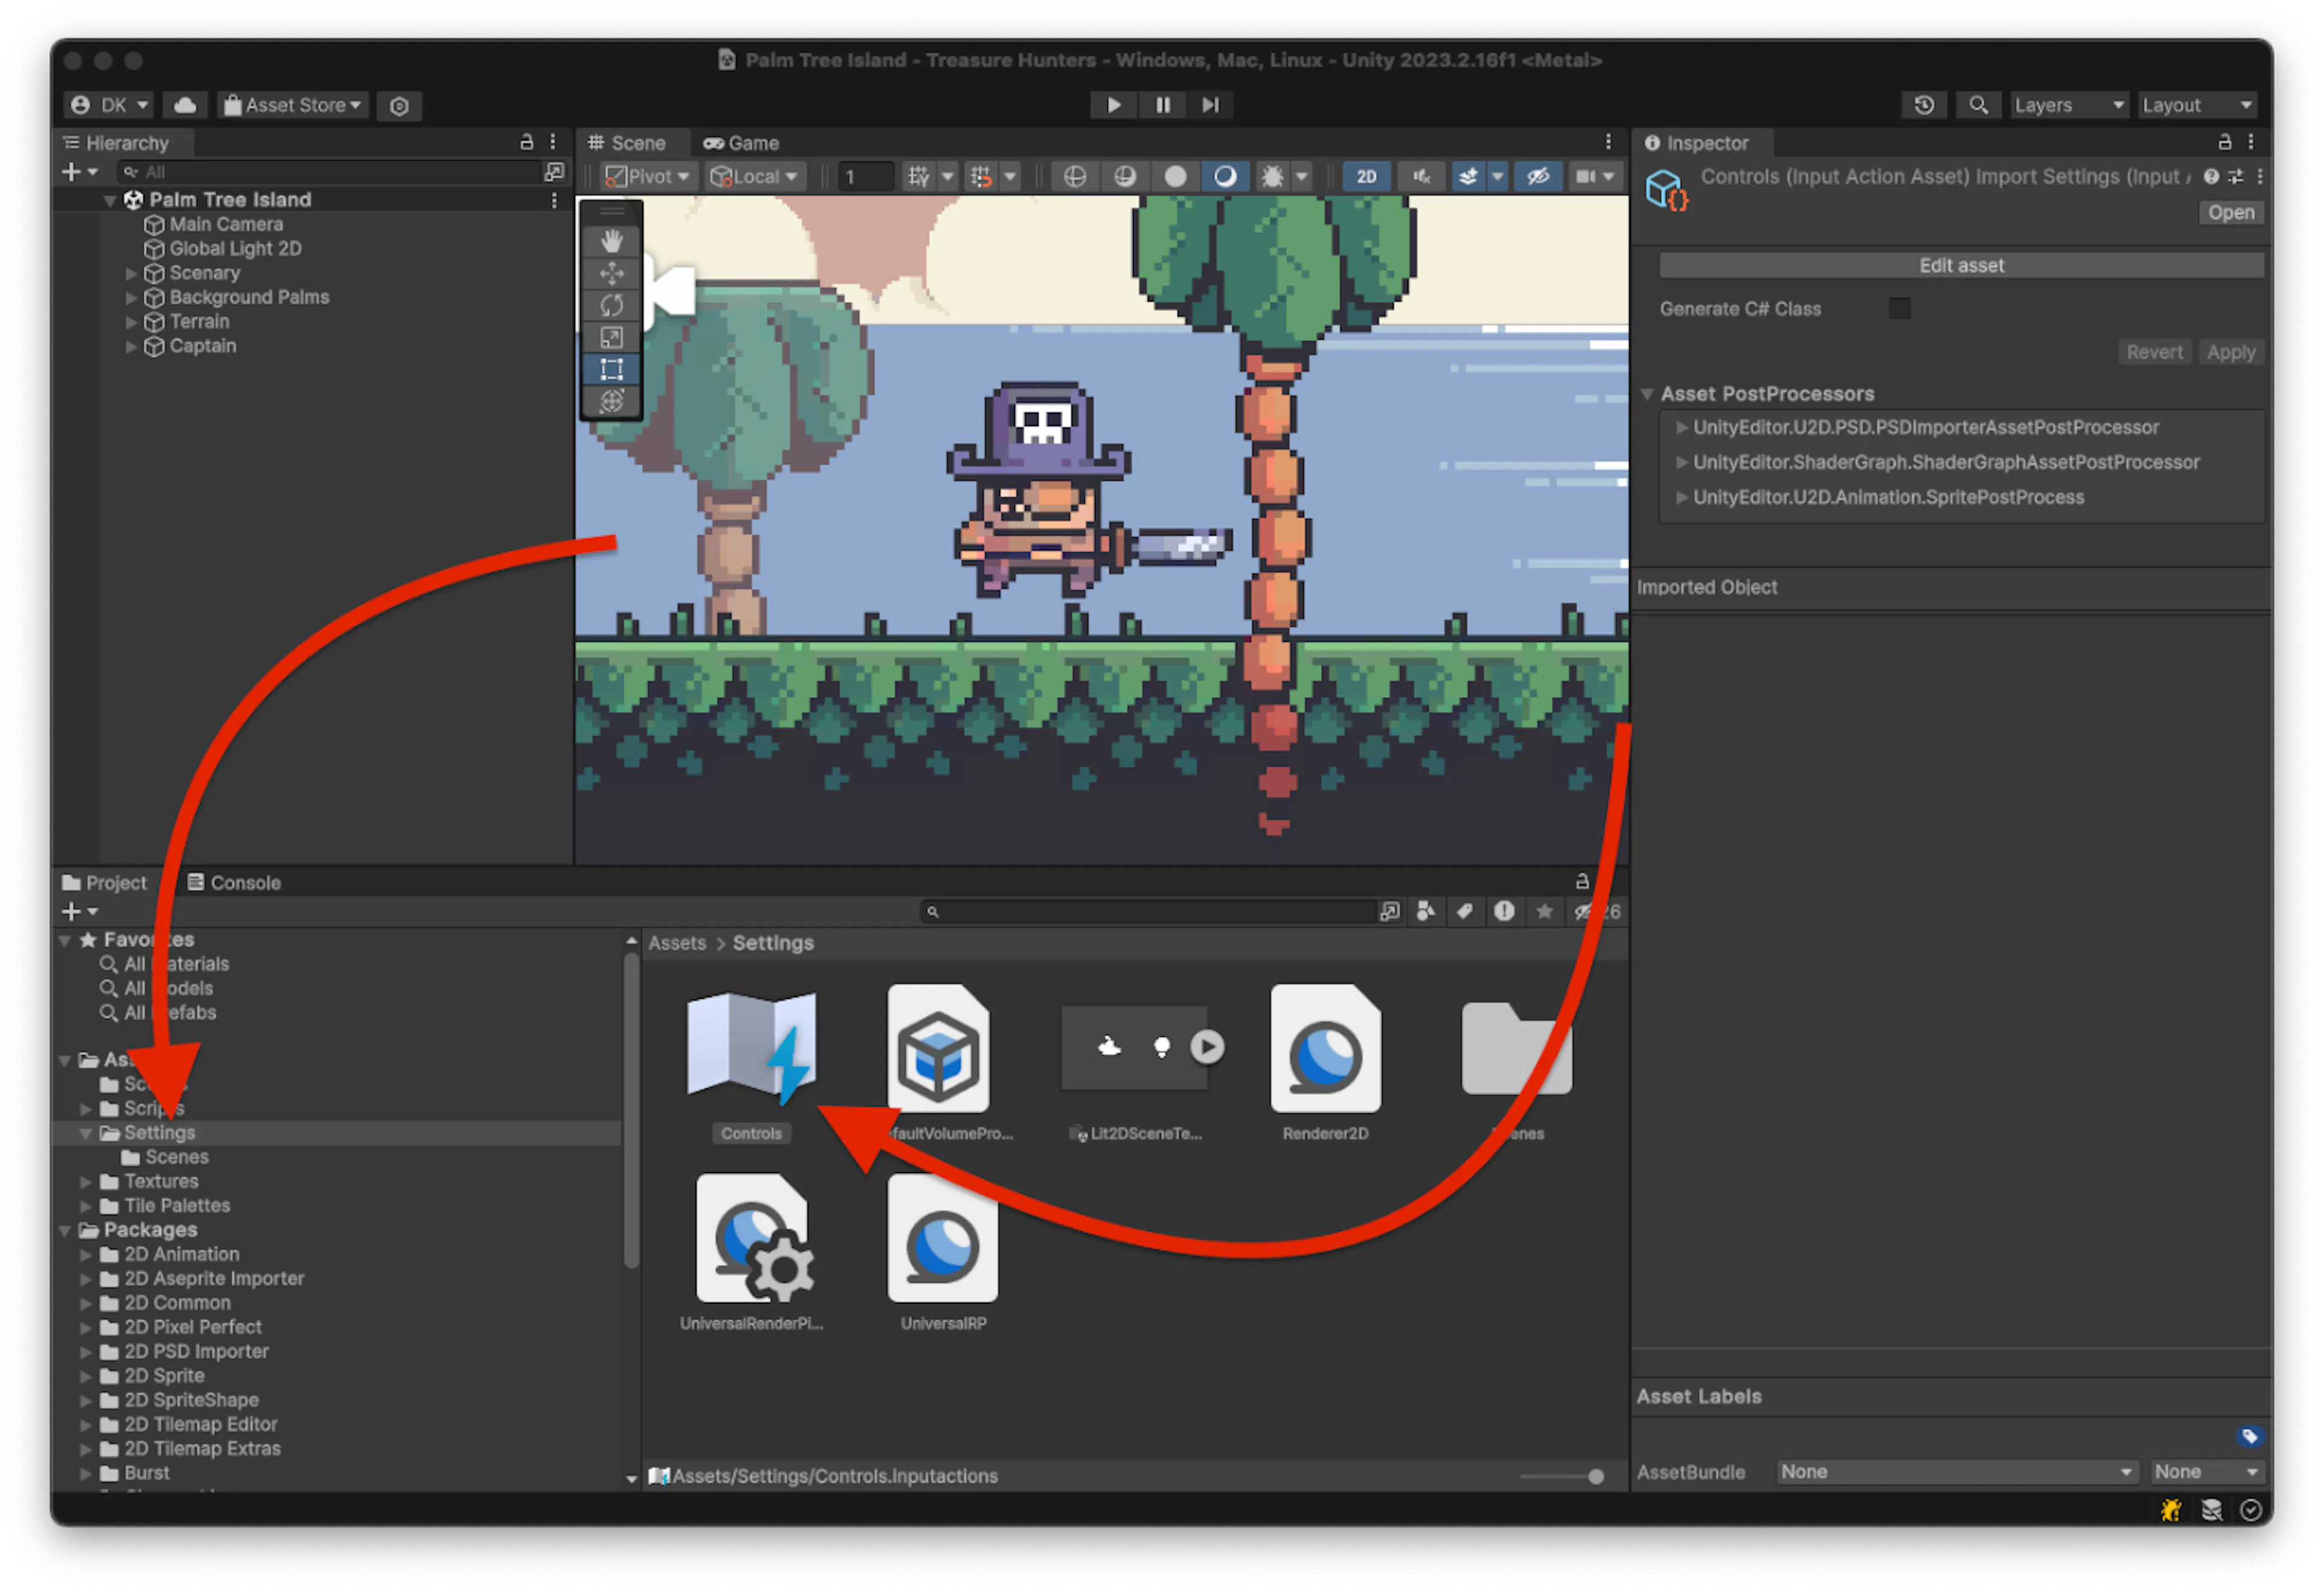Click the favorites star icon in Project
The image size is (2324, 1589).
[x=1544, y=911]
